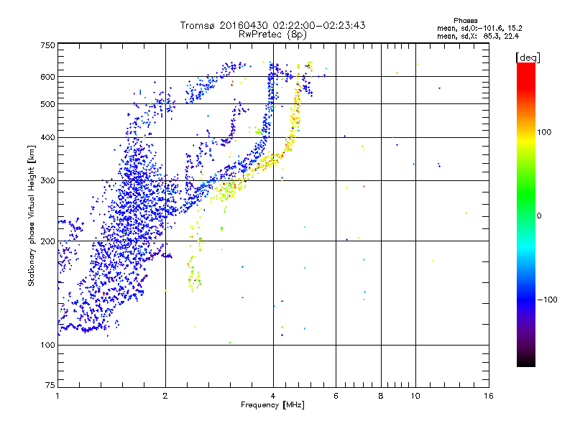Click the x-axis tick label "1"

click(x=57, y=396)
